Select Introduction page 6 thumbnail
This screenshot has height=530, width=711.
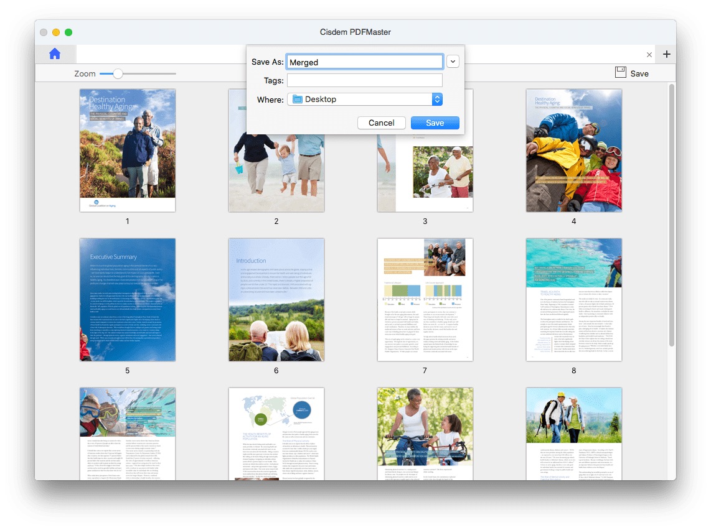pos(276,299)
